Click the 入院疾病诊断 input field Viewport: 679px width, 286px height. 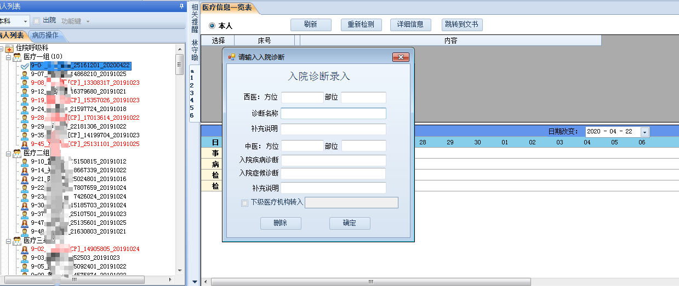tap(333, 160)
